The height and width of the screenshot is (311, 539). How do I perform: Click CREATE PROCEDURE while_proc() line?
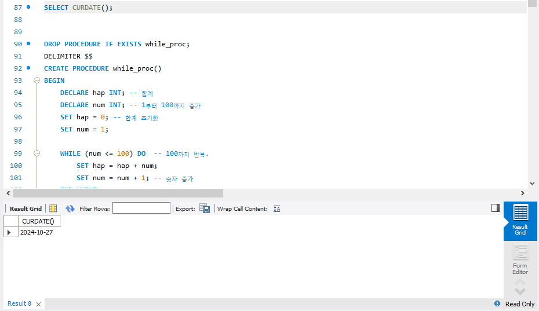click(103, 68)
